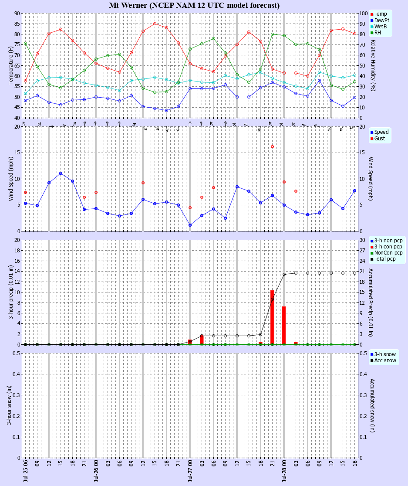Click the Mt Werner chart title
The height and width of the screenshot is (486, 408).
click(x=194, y=5)
